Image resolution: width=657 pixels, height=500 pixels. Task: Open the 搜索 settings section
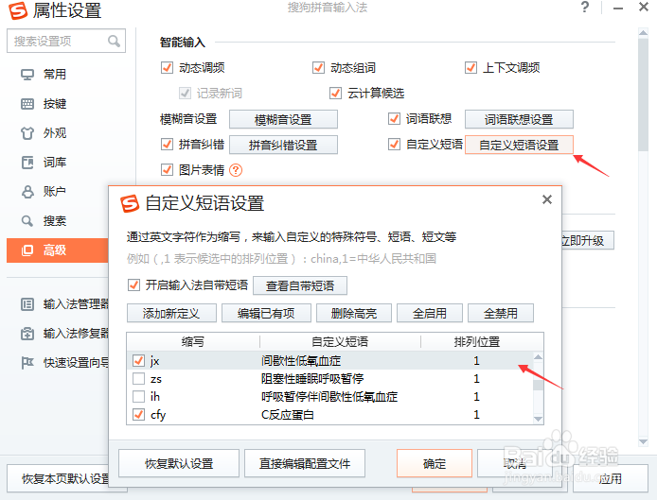(x=55, y=221)
